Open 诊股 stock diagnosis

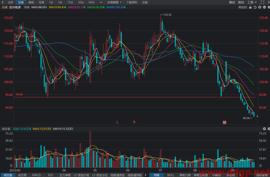coord(145,2)
